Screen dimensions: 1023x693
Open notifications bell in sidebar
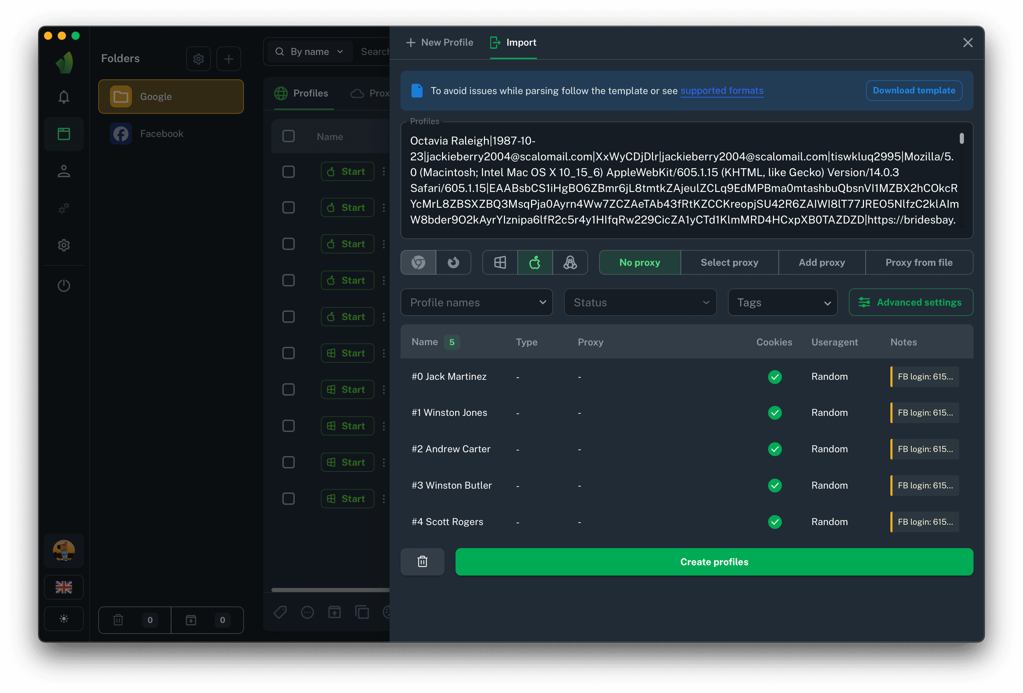64,97
